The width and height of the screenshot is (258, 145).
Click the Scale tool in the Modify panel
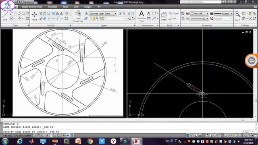pyautogui.click(x=53, y=13)
